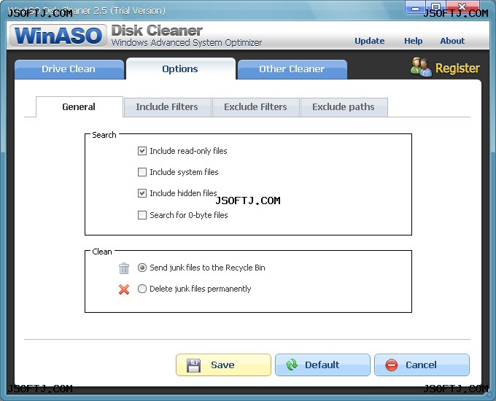Close the Disk Cleaner window
This screenshot has width=496, height=401.
tap(462, 7)
